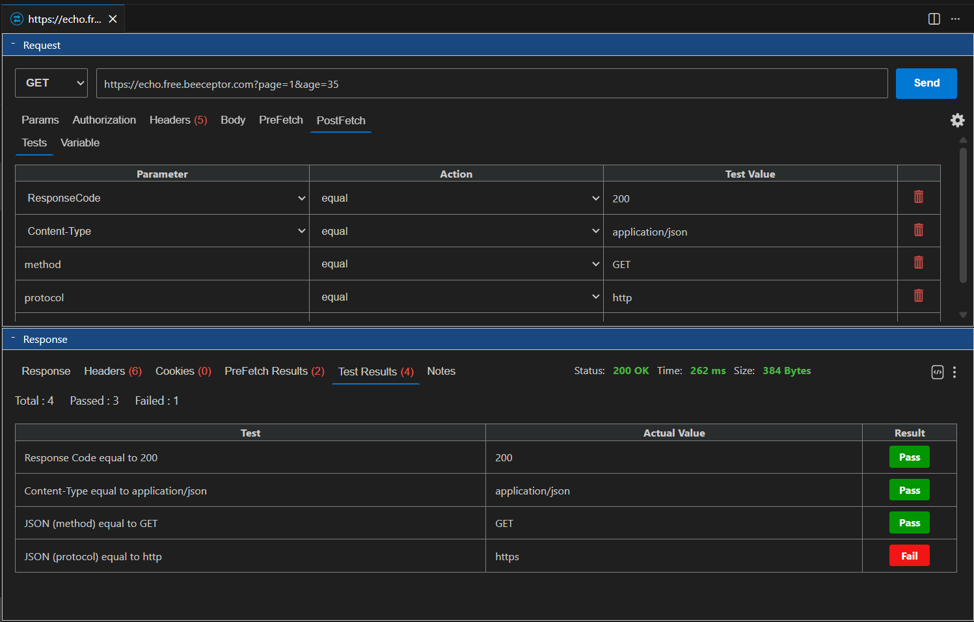Click the request tab's Thunder Client icon

[17, 19]
